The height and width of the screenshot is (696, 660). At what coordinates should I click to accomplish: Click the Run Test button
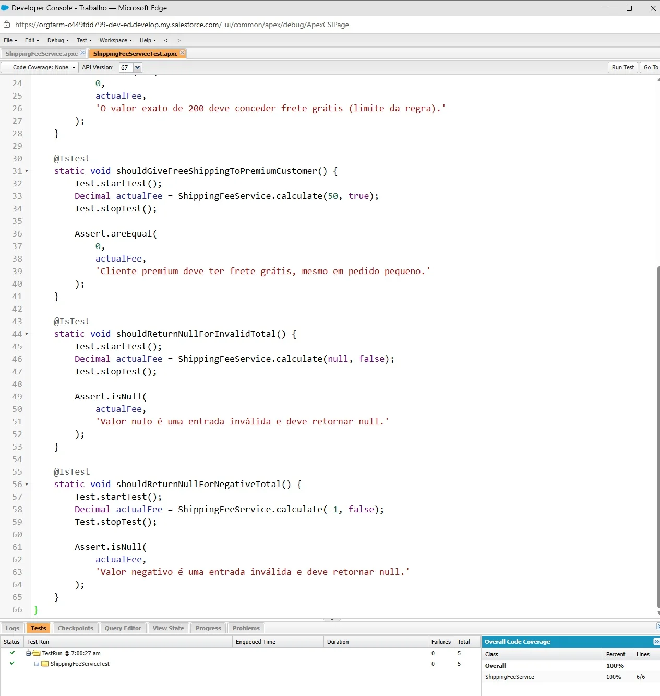point(623,67)
